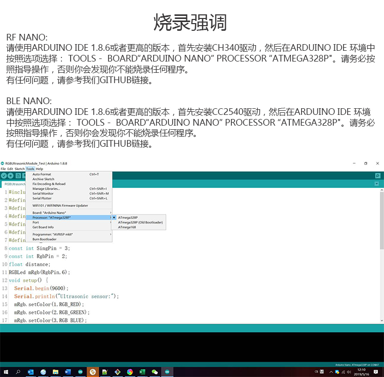Click the Verify (checkmark) toolbar icon
Image resolution: width=384 pixels, height=377 pixels.
4,176
